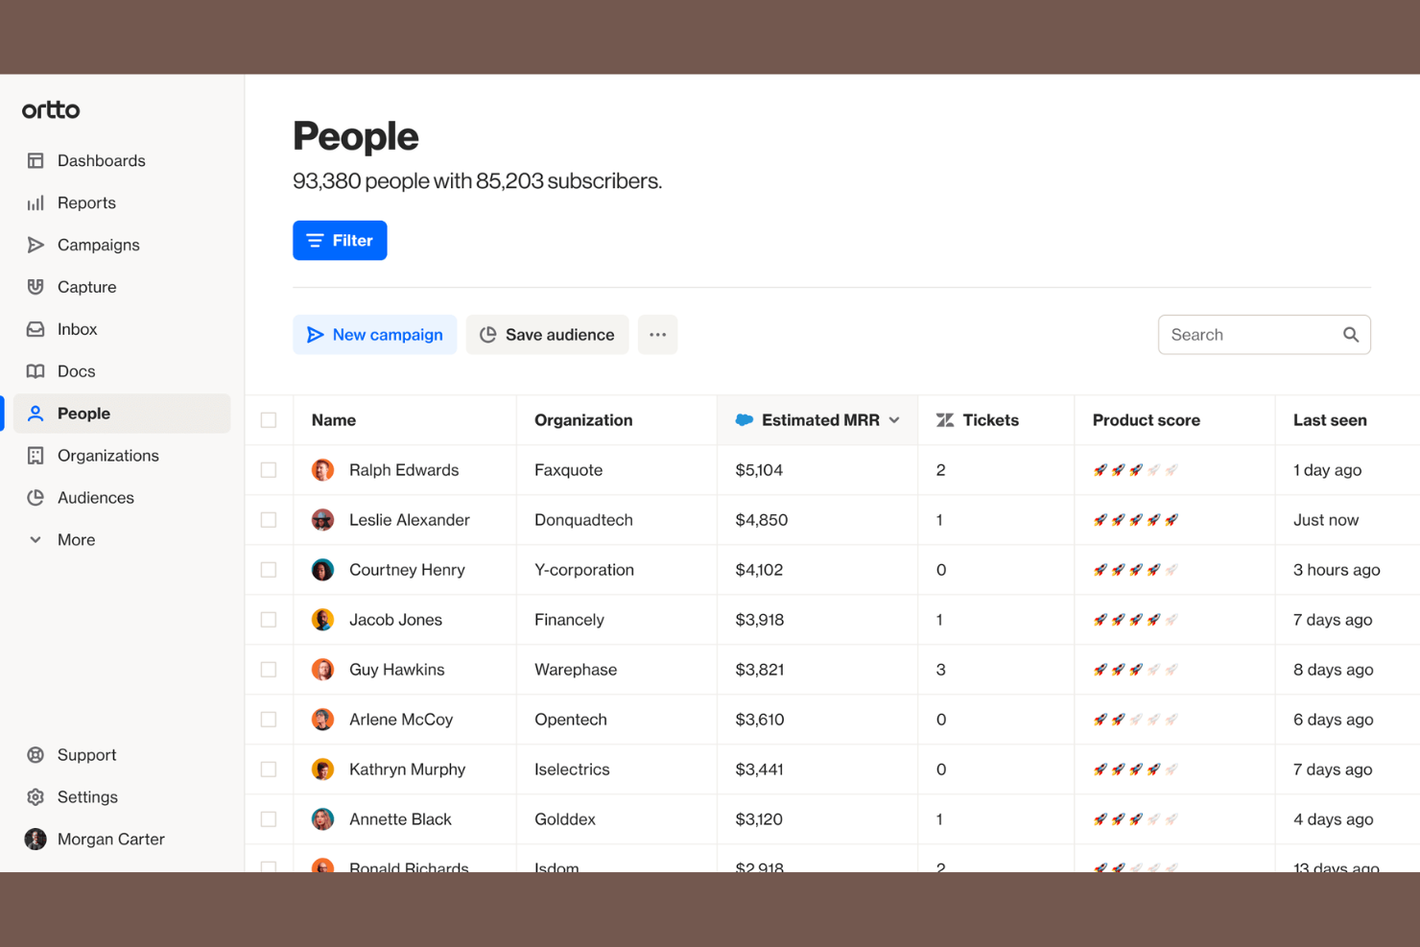Open the three-dots more actions menu
This screenshot has width=1420, height=947.
(657, 335)
